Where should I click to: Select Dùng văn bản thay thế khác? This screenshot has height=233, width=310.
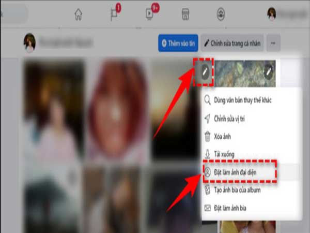tap(245, 100)
